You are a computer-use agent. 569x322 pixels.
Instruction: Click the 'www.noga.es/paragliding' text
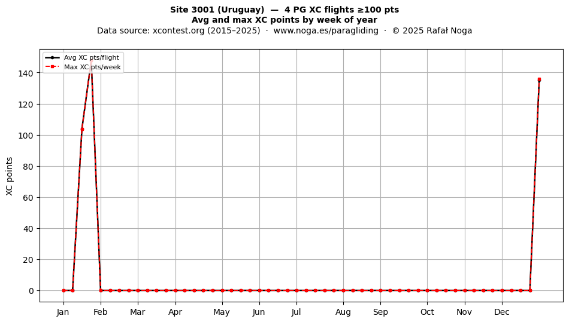click(x=326, y=30)
